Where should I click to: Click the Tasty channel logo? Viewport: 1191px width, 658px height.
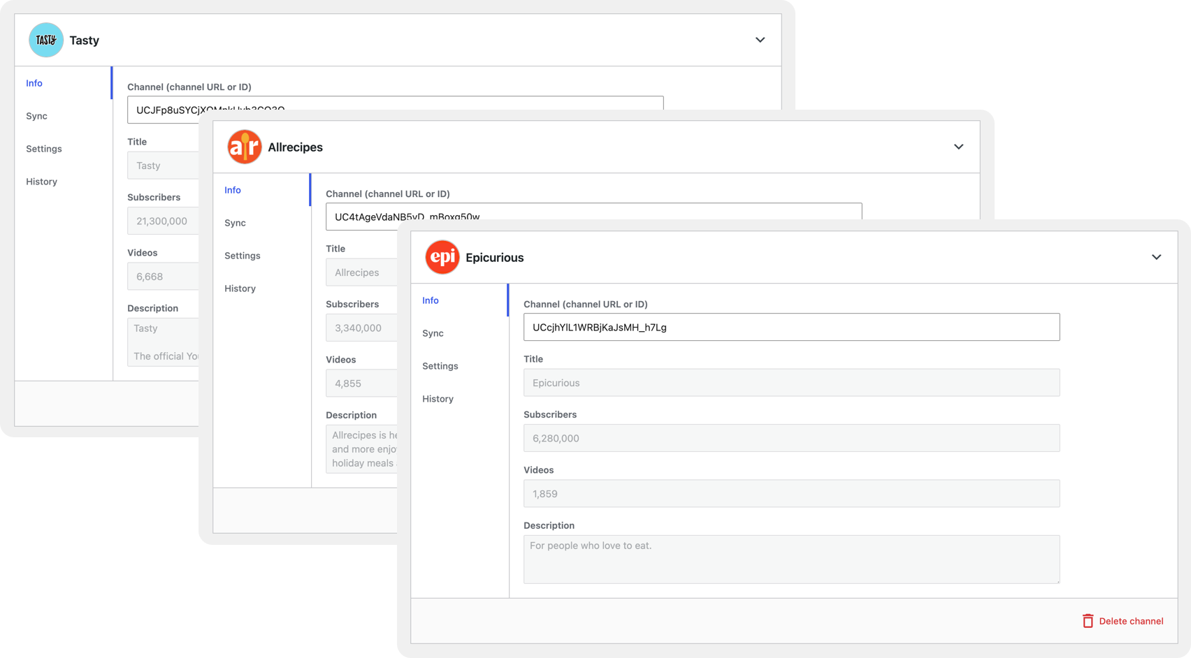pyautogui.click(x=46, y=40)
